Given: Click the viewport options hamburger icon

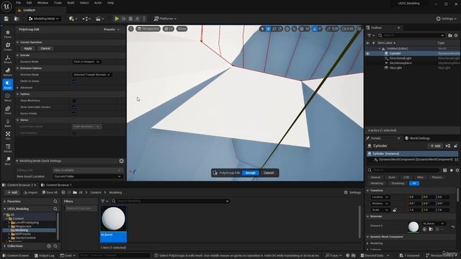Looking at the screenshot, I should pyautogui.click(x=131, y=29).
